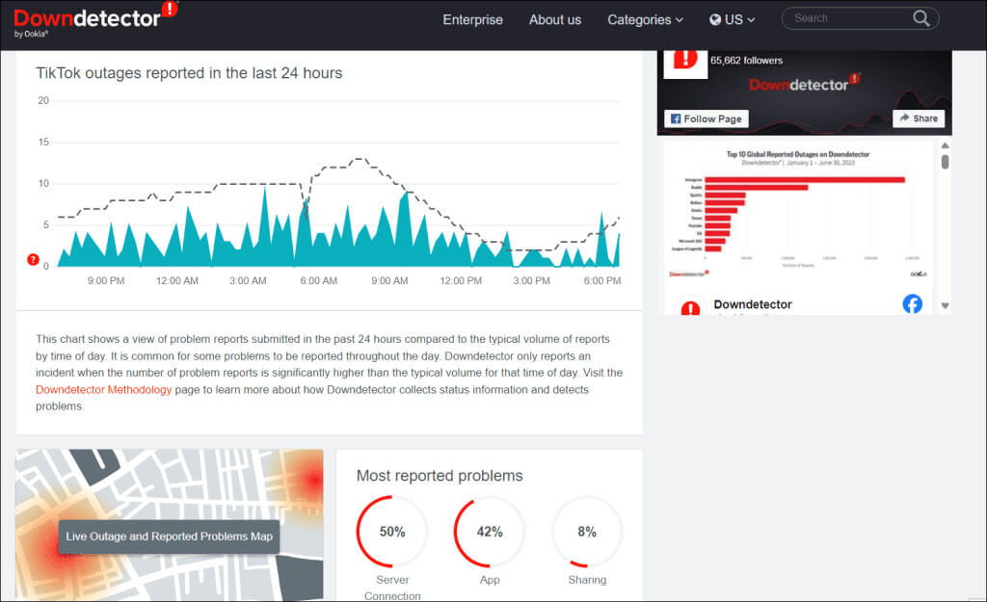
Task: Click the red question mark chart help icon
Action: tap(34, 259)
